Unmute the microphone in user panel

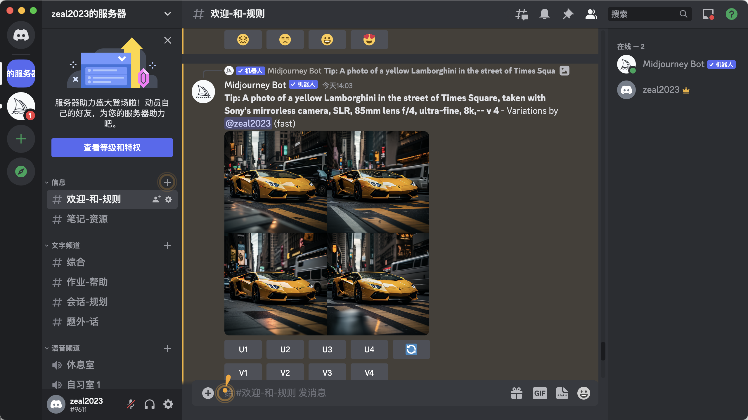[x=131, y=404]
